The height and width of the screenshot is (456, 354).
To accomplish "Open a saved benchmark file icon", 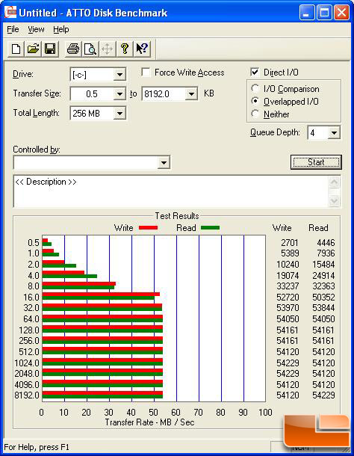I will pyautogui.click(x=33, y=49).
